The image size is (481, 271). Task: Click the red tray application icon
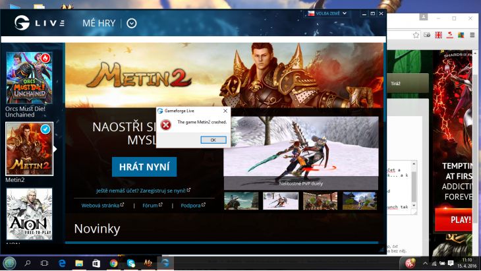pyautogui.click(x=410, y=263)
